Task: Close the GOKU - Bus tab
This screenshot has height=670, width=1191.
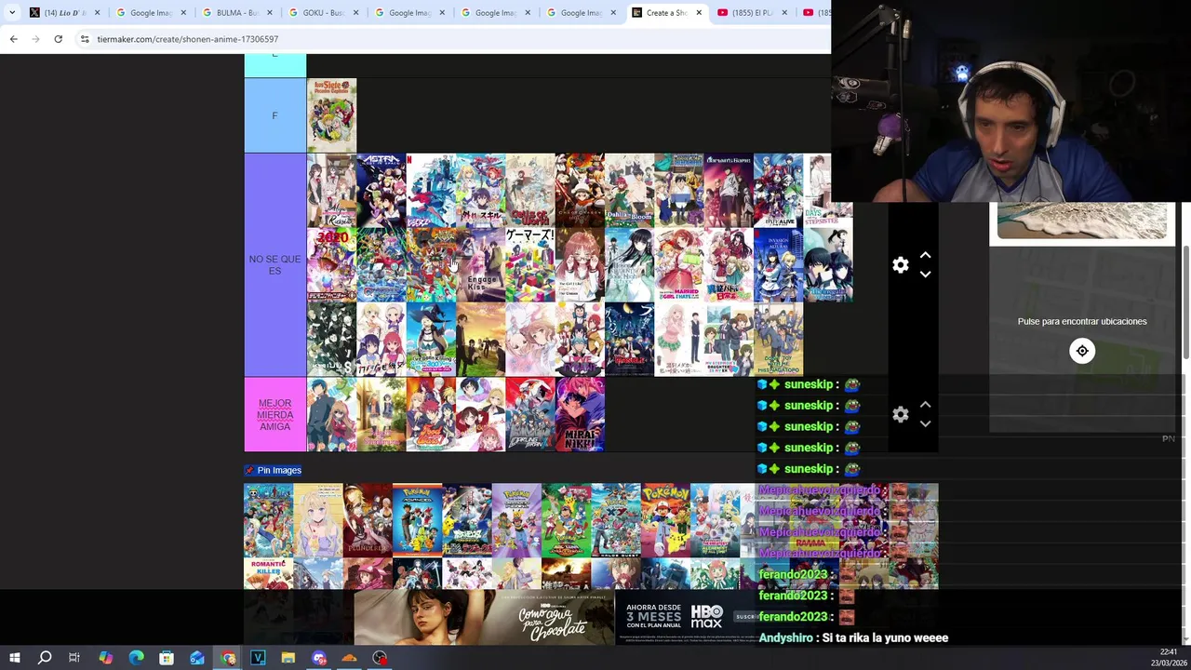Action: (x=355, y=12)
